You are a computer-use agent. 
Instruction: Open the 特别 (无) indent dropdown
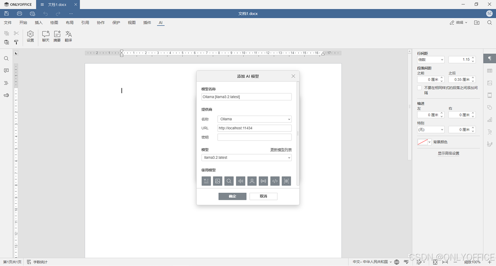(431, 130)
